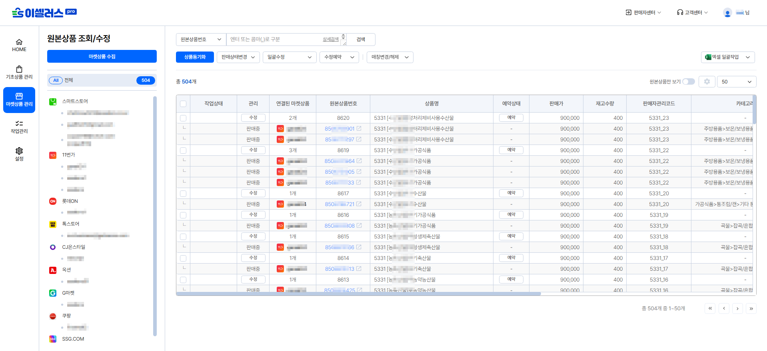767x351 pixels.
Task: Click the 옥션 market icon
Action: [53, 270]
